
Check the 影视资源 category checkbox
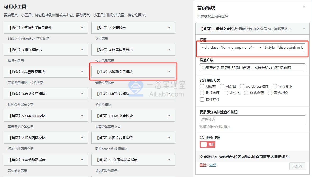tap(202, 93)
